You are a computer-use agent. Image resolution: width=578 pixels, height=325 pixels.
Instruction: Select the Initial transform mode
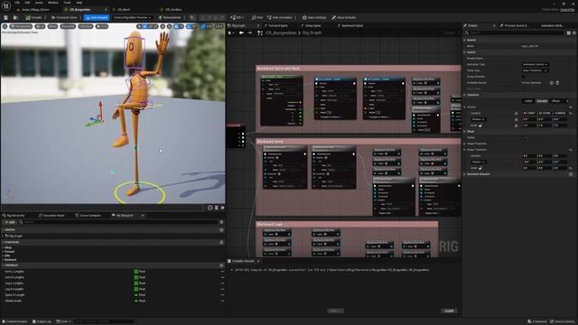coord(528,101)
